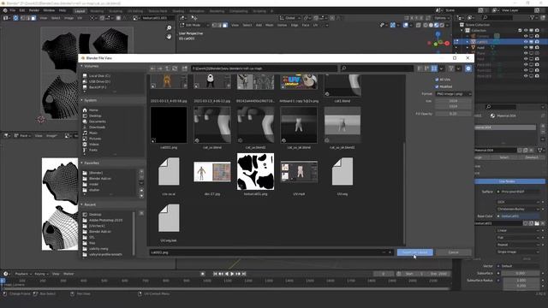Toggle the File View options gear button
The height and width of the screenshot is (308, 548).
pos(468,68)
